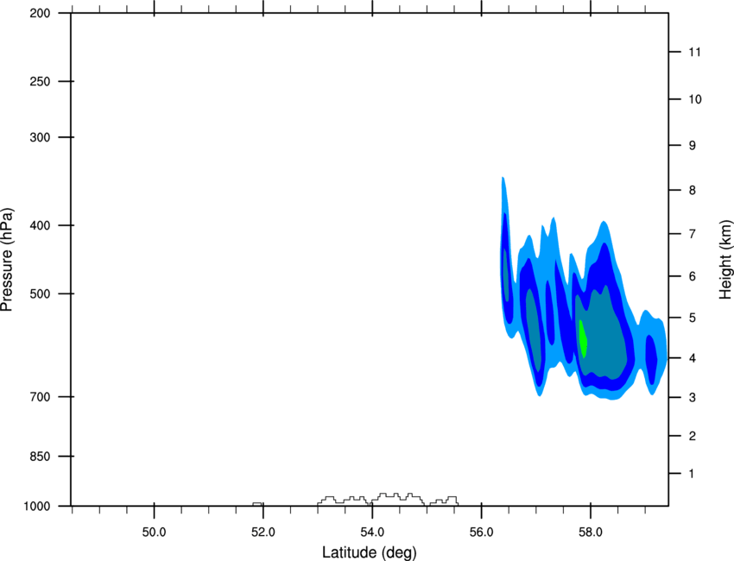Pick the 7 km height label

point(693,234)
